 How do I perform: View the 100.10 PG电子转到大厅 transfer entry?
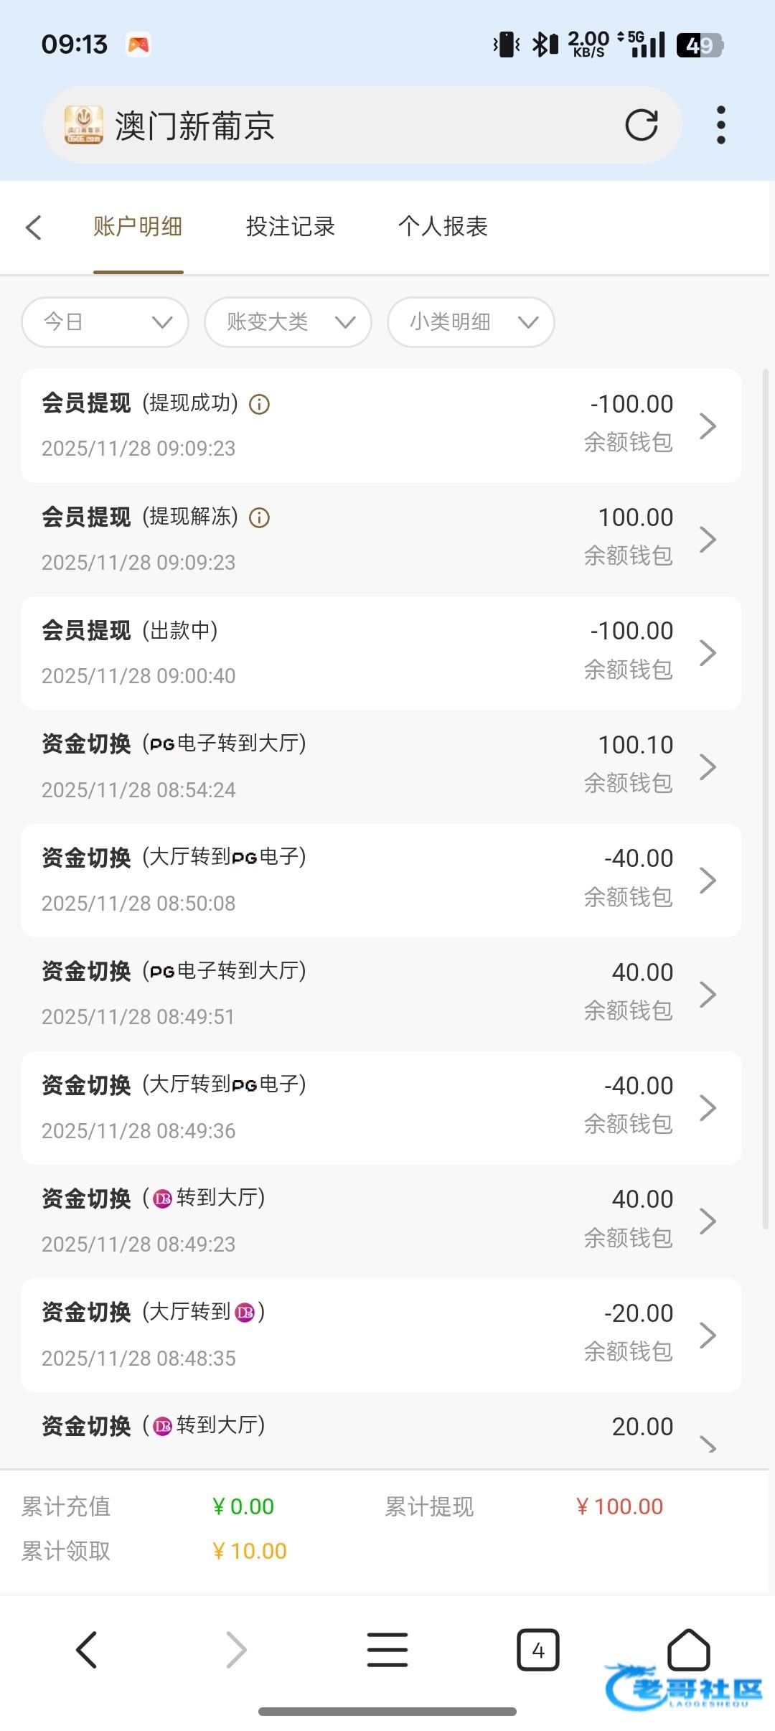click(x=381, y=766)
